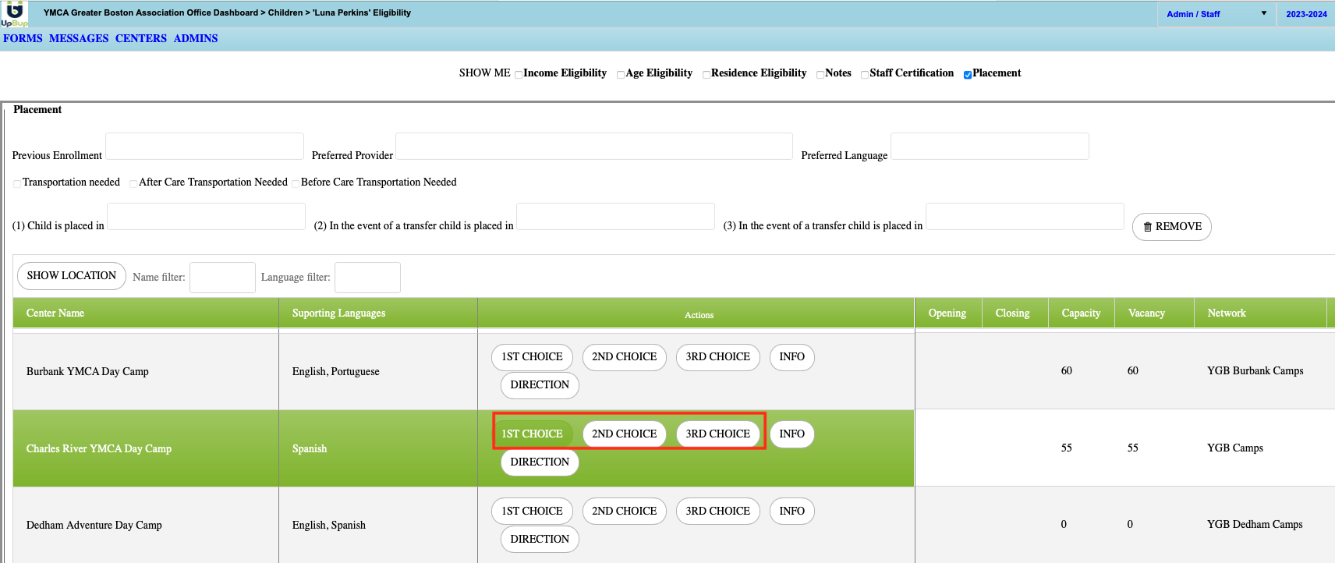Get DIRECTION for Burbank YMCA Day Camp
This screenshot has height=563, width=1335.
pyautogui.click(x=540, y=385)
